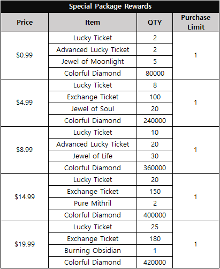Click the Exchange Ticket quantity 180 cell
This screenshot has height=269, width=220.
click(155, 239)
